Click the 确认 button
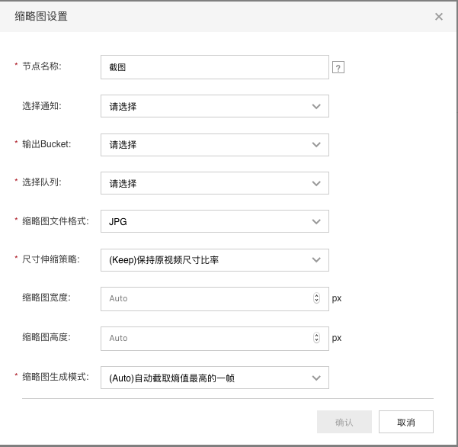 (x=344, y=422)
